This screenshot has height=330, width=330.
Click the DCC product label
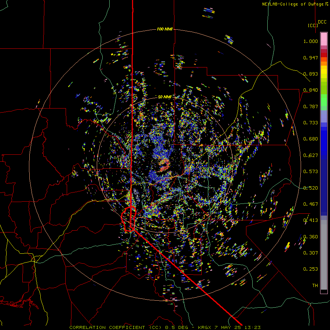tap(322, 22)
